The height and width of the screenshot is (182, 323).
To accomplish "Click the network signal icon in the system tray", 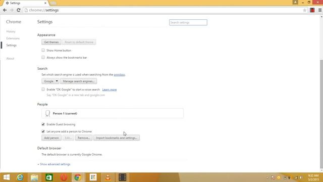I will pos(296,177).
